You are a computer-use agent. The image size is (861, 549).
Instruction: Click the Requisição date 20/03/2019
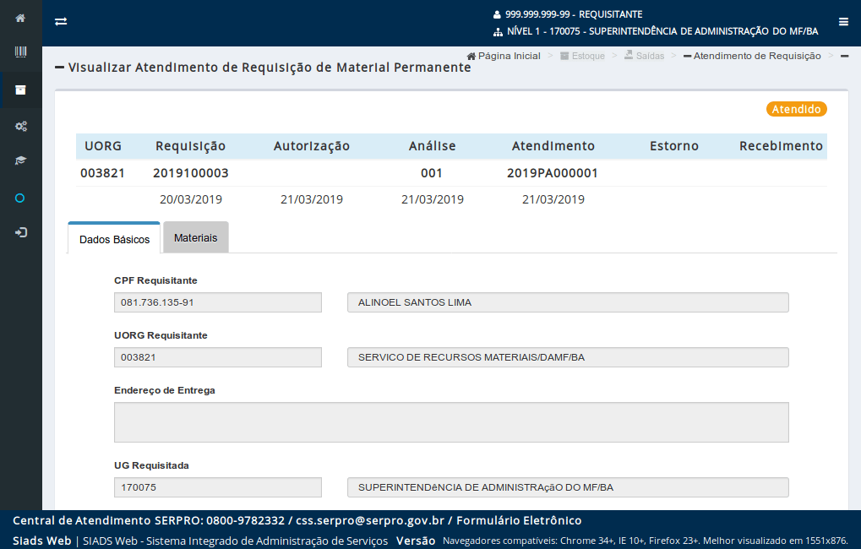pyautogui.click(x=191, y=199)
